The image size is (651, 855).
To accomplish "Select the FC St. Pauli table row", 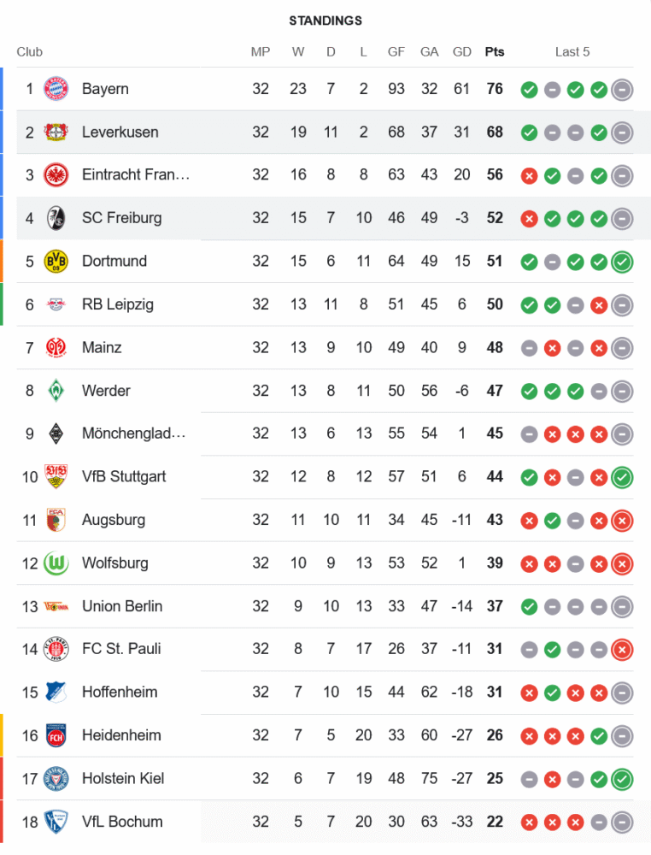I will click(325, 649).
